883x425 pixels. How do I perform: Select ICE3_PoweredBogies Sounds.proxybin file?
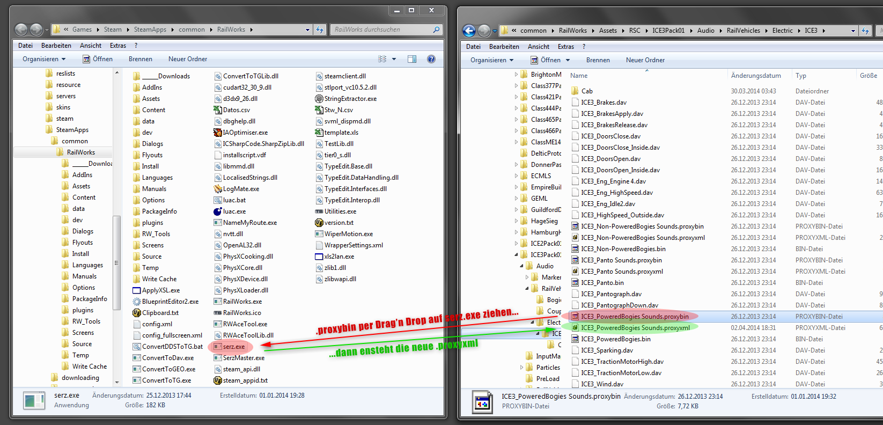pos(635,317)
